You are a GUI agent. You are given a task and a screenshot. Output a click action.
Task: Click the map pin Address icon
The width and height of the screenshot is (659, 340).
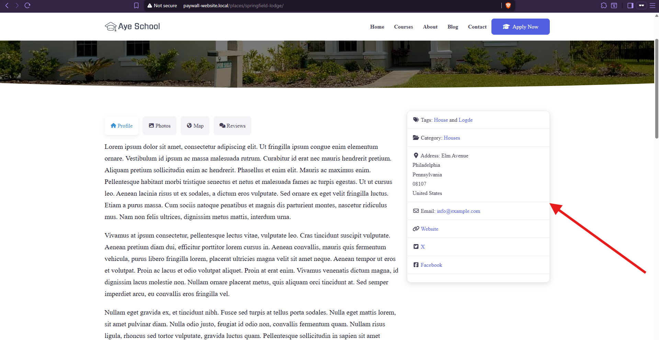416,155
